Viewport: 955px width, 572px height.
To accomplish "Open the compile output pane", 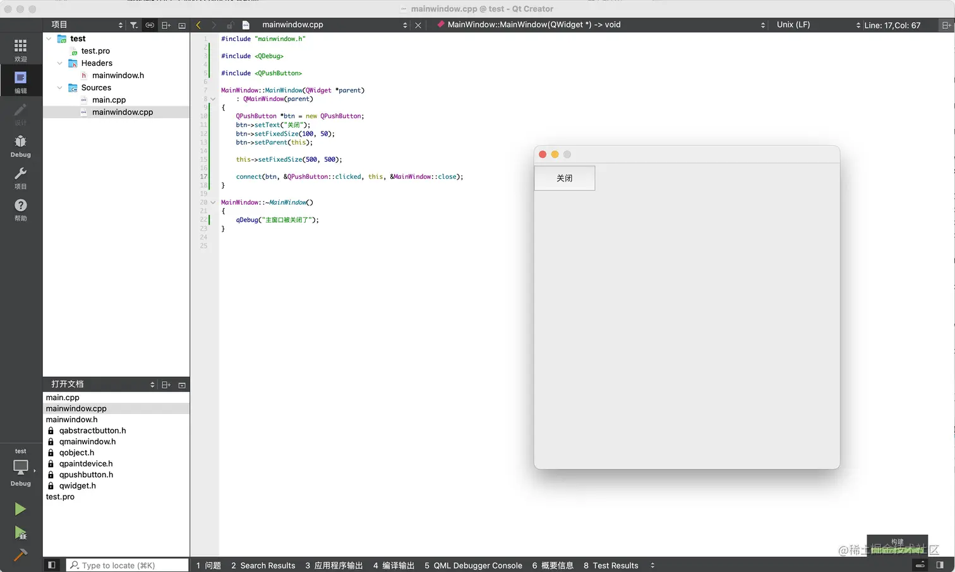I will click(x=393, y=565).
